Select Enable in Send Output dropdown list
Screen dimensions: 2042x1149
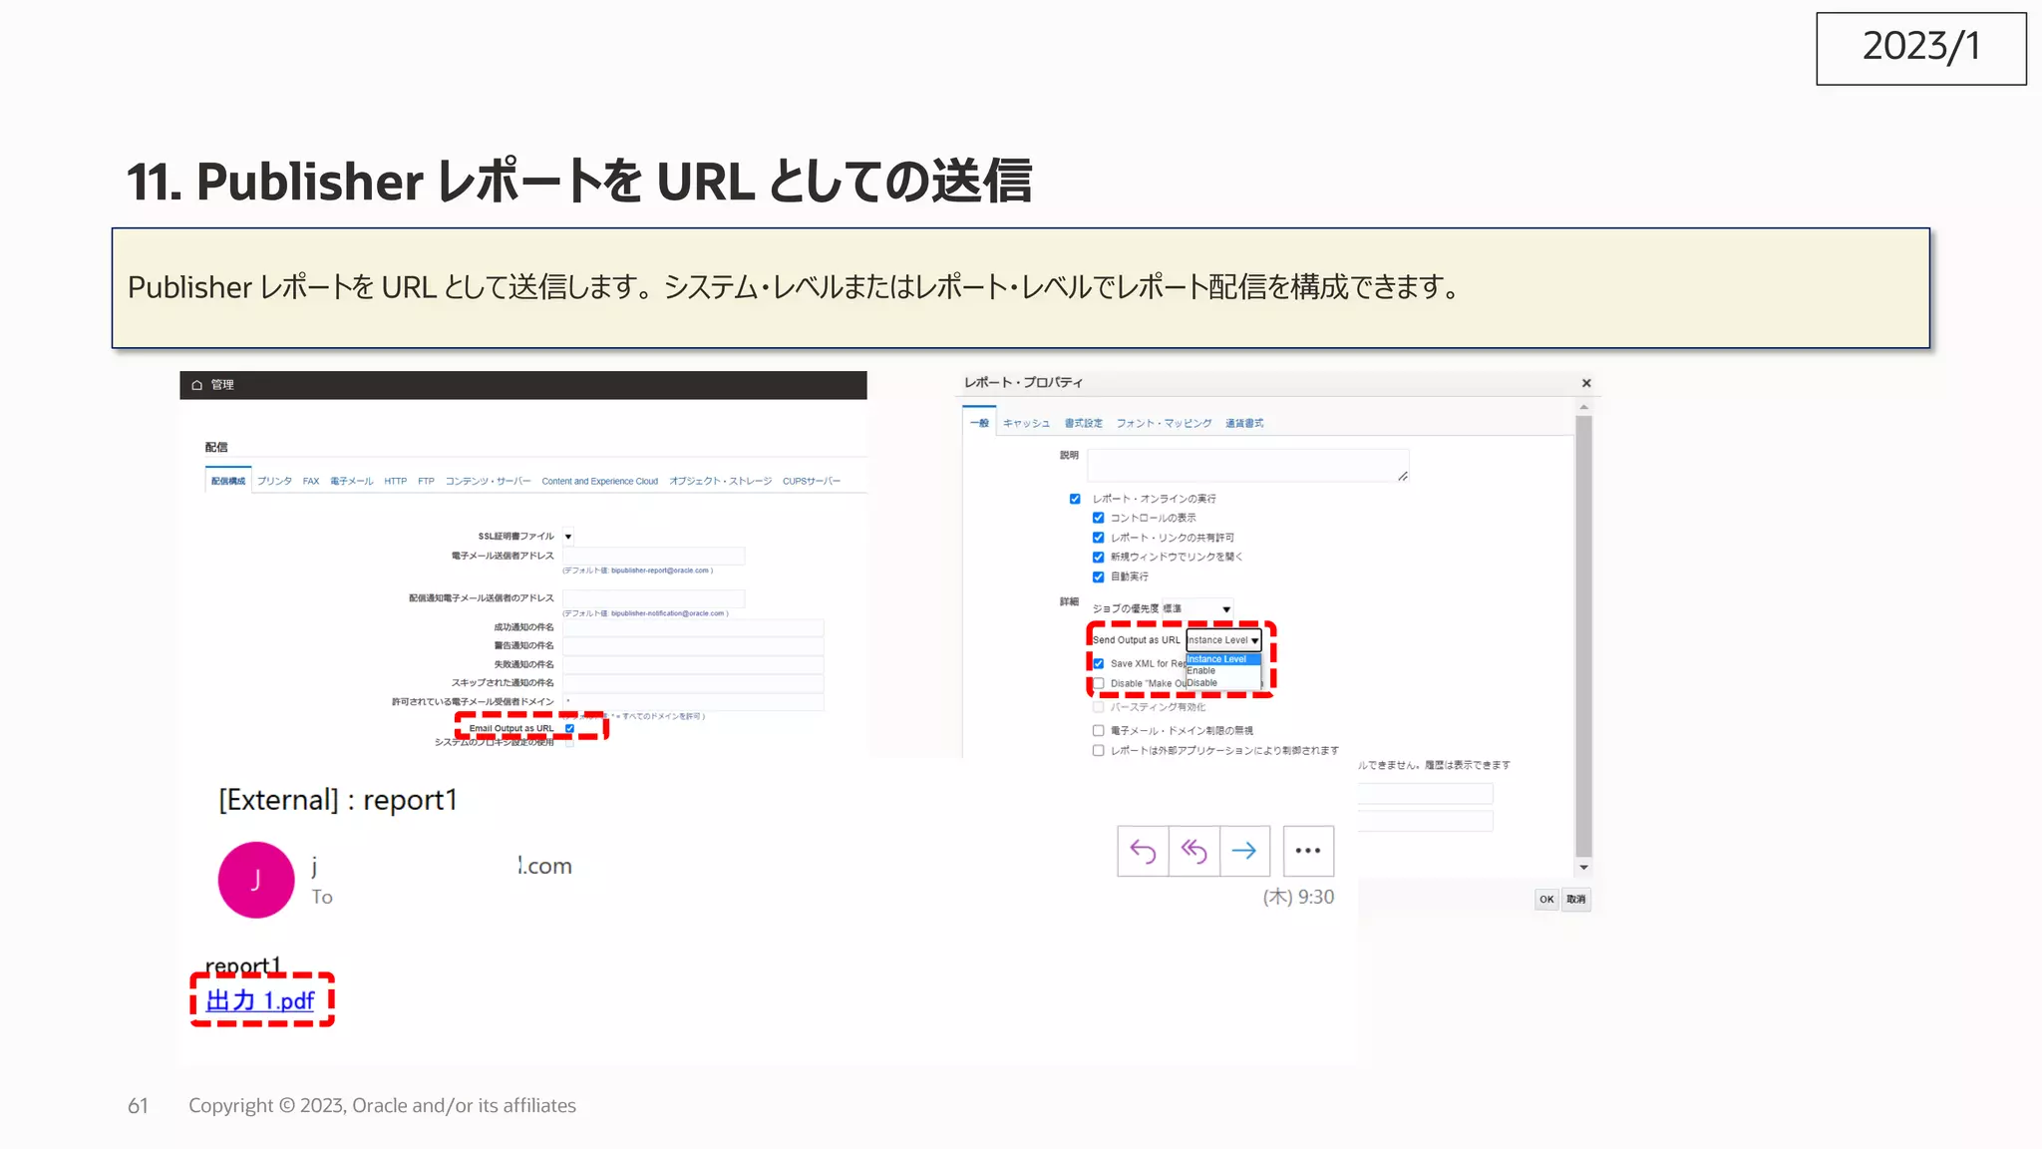pos(1223,671)
